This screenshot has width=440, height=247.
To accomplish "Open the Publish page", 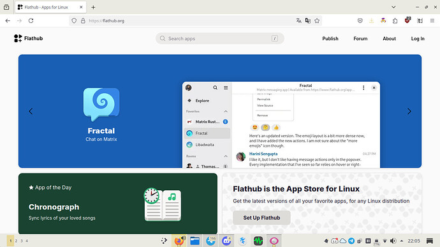I will point(330,38).
